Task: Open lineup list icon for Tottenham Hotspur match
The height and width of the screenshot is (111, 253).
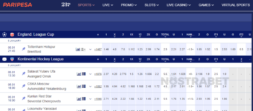Action: click(83, 49)
